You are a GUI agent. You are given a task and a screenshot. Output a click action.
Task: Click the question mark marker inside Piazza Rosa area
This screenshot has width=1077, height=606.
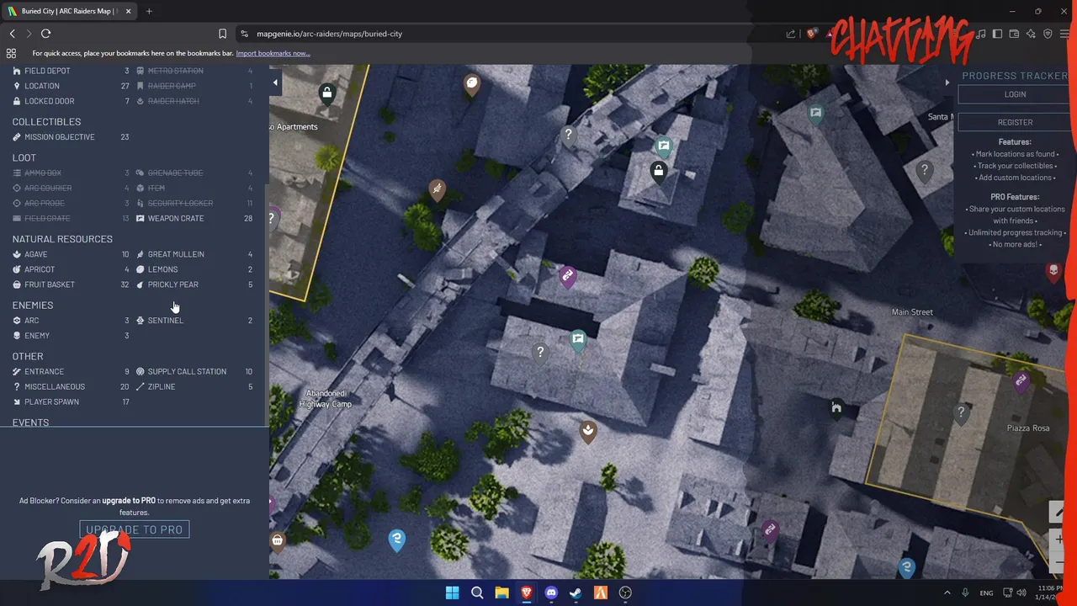pyautogui.click(x=961, y=413)
